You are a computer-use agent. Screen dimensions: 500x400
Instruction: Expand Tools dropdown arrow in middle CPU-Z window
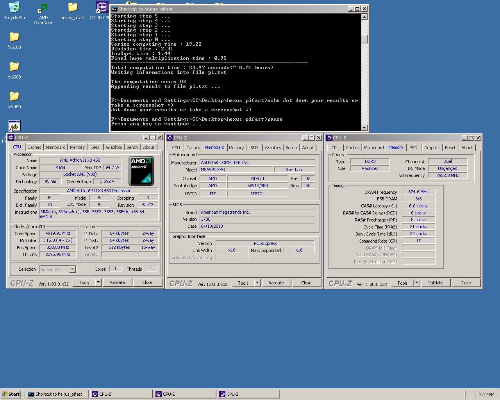pos(257,283)
